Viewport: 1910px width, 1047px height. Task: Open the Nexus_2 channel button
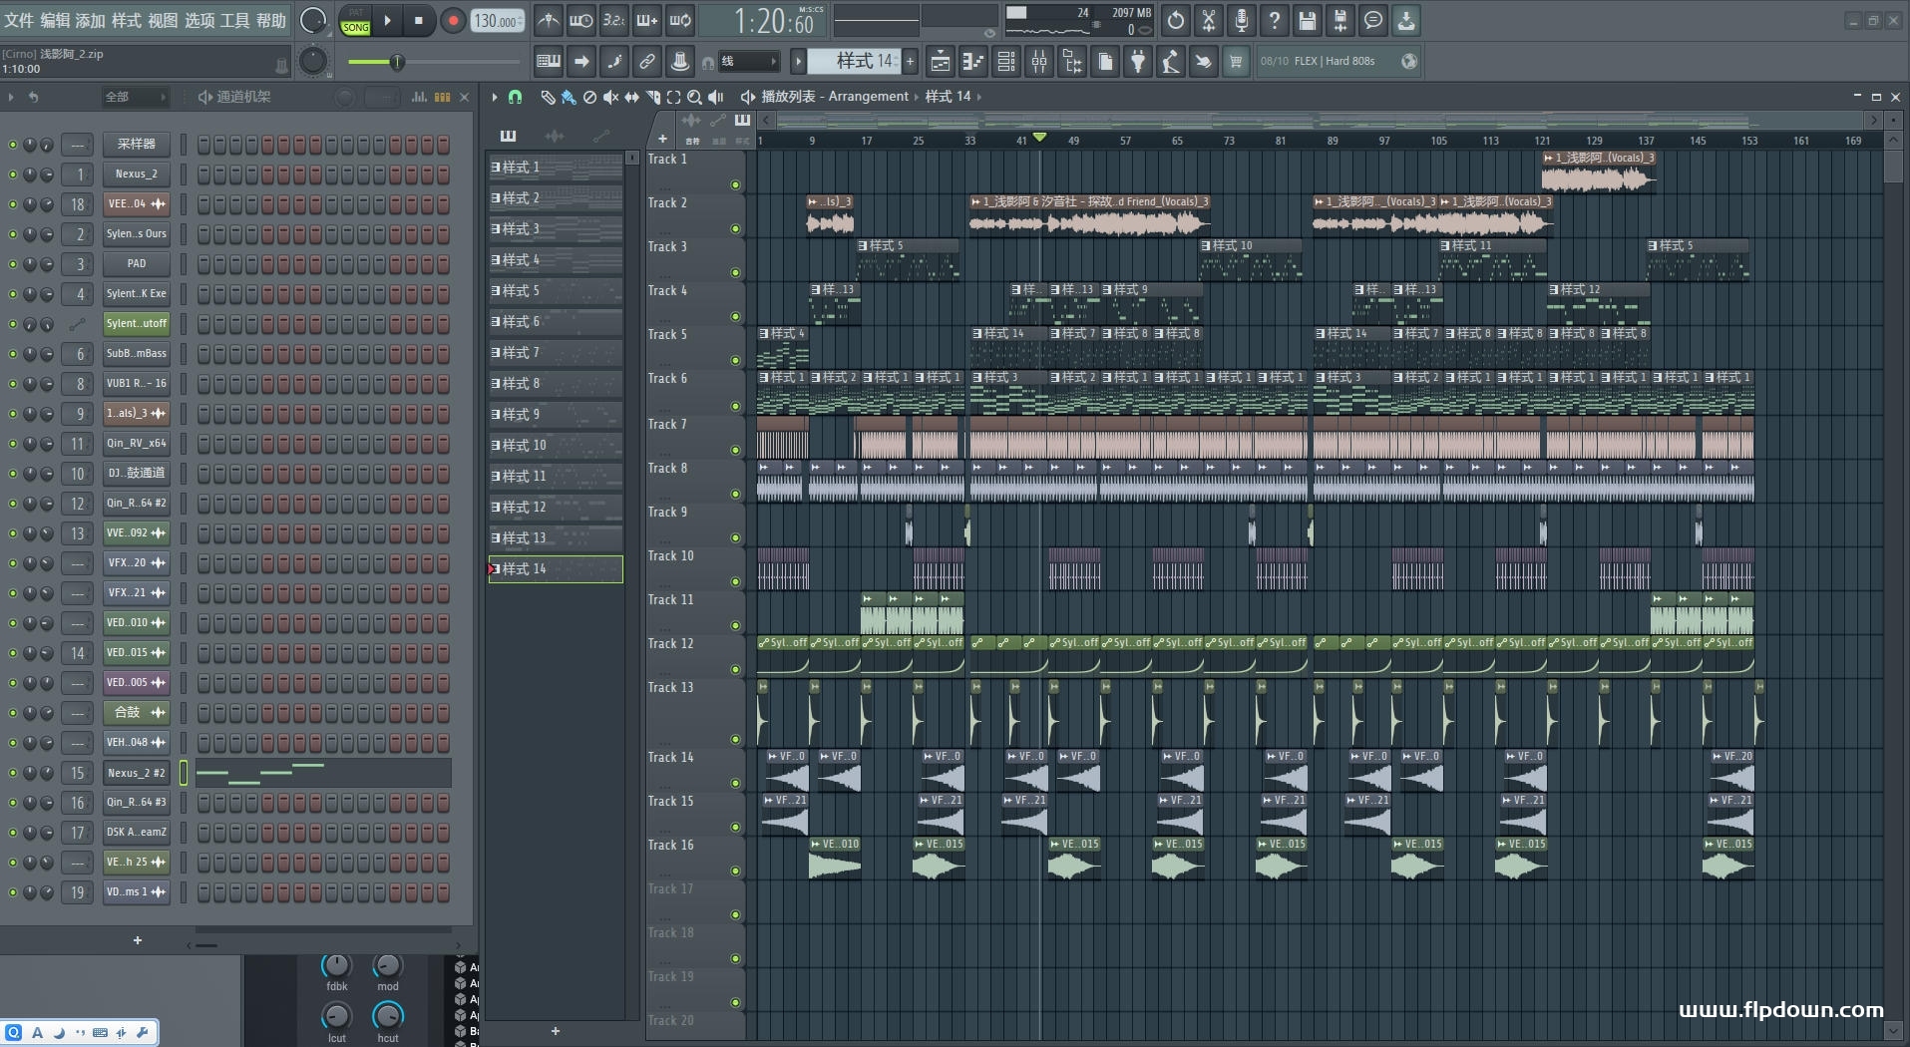(x=137, y=174)
